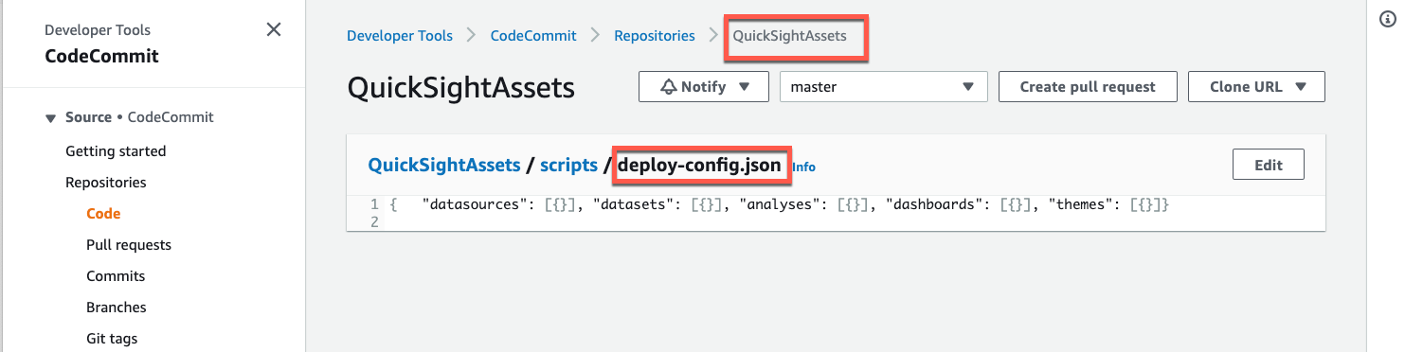The width and height of the screenshot is (1405, 352).
Task: Click the QuickSightAssets path link
Action: pos(444,165)
